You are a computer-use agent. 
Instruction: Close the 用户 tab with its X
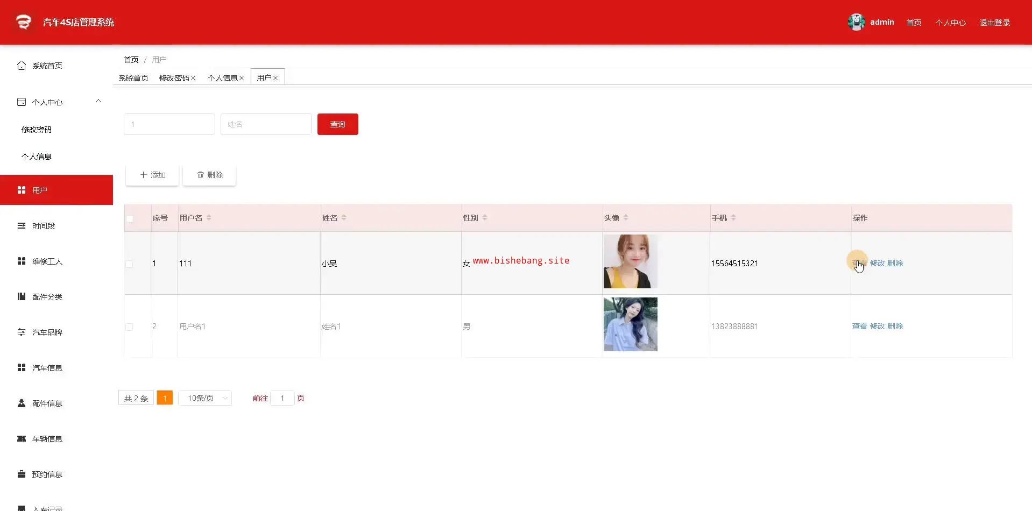275,78
